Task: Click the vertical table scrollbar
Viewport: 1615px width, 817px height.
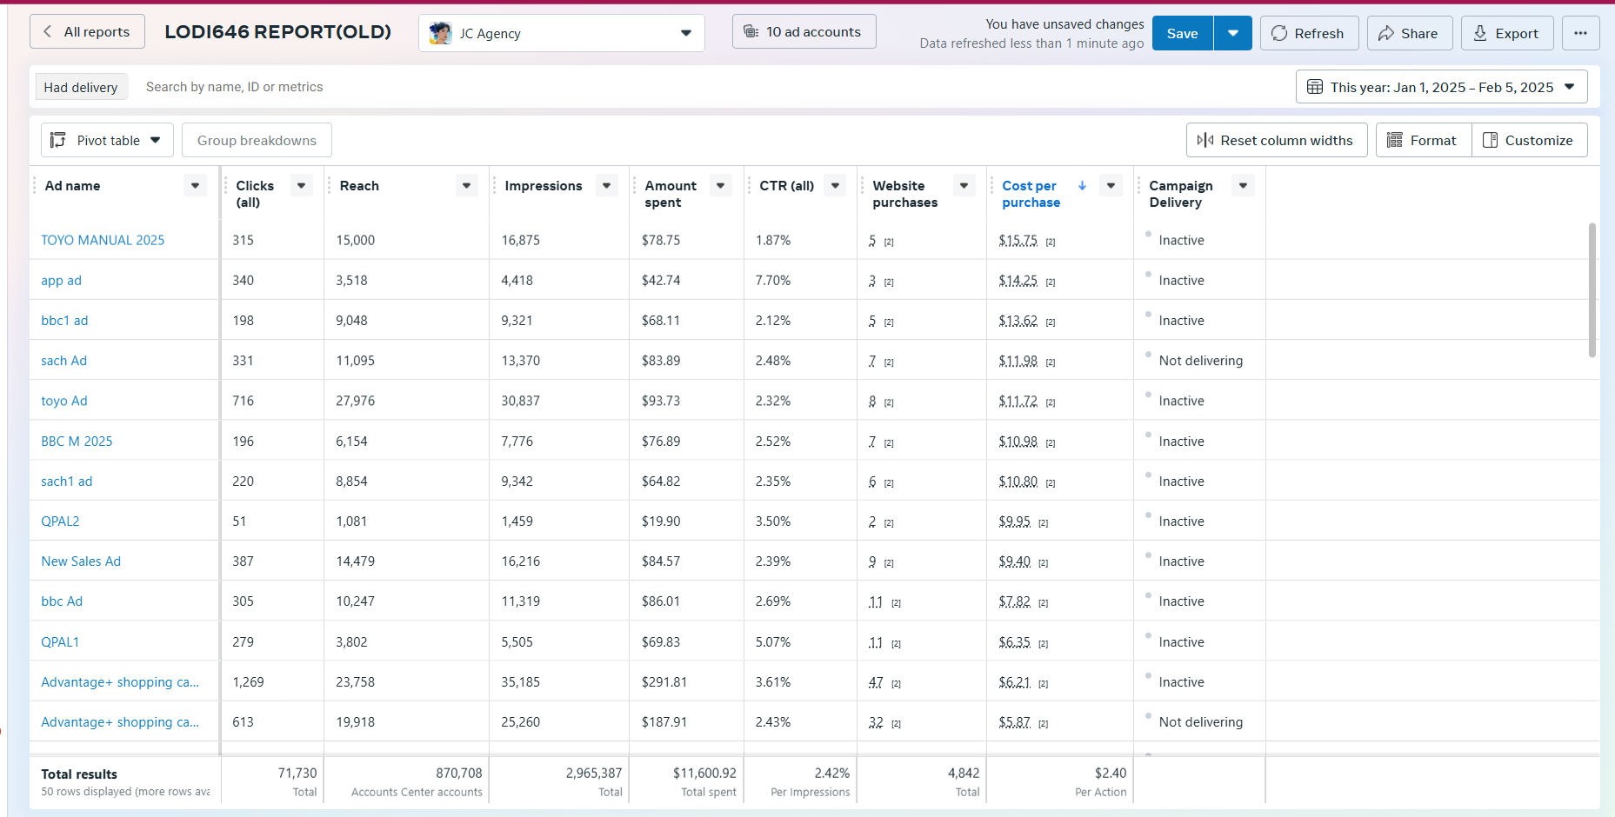Action: [x=1592, y=290]
